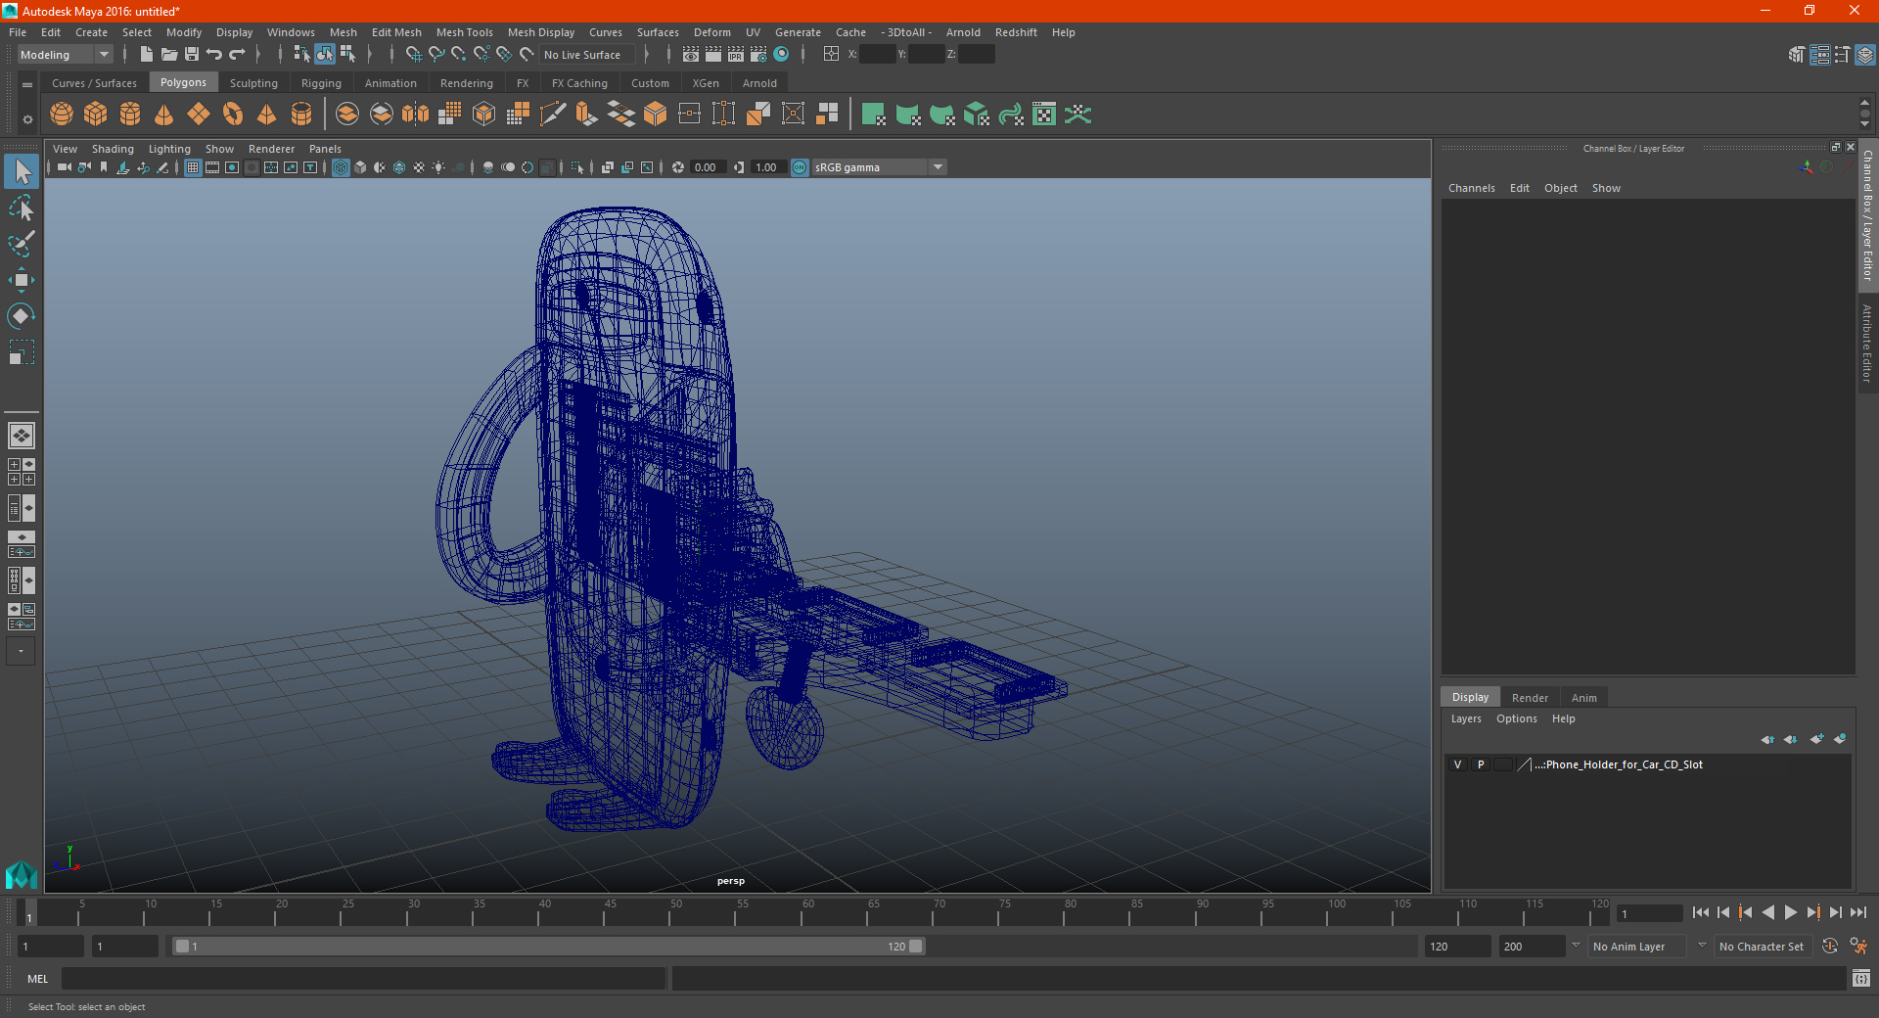Create a polygon cube from the shelf
Viewport: 1879px width, 1018px height.
96,115
